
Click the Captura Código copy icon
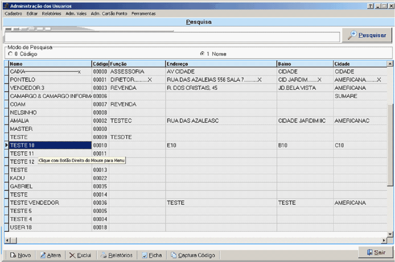174,255
